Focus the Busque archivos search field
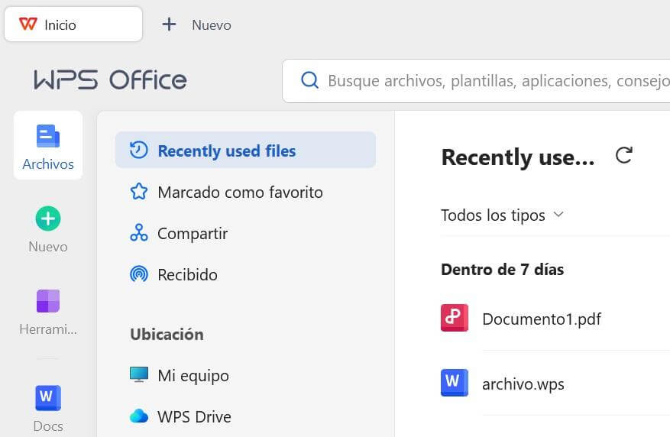This screenshot has width=670, height=437. (476, 81)
